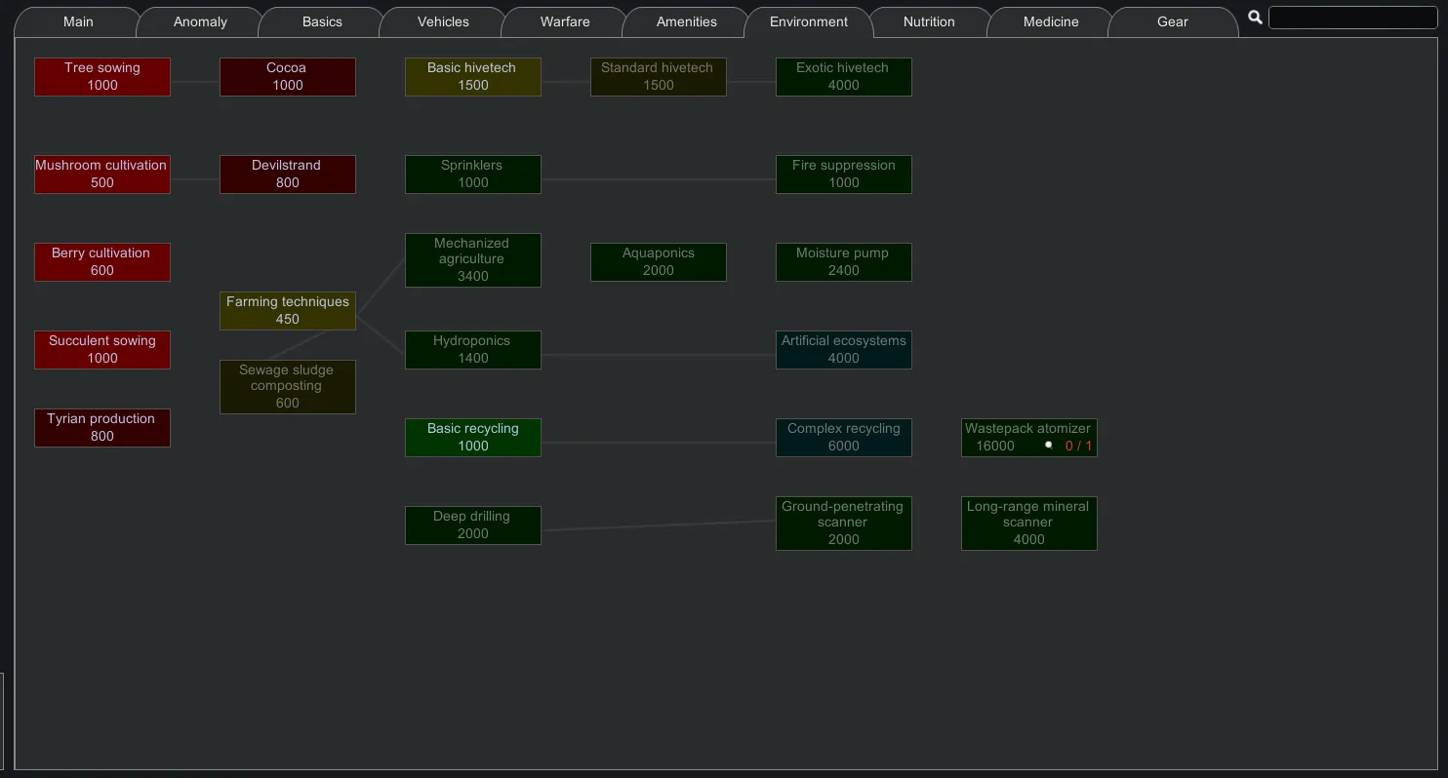Click the Wastepack atomizer requirement dot icon
This screenshot has width=1448, height=778.
click(1049, 446)
